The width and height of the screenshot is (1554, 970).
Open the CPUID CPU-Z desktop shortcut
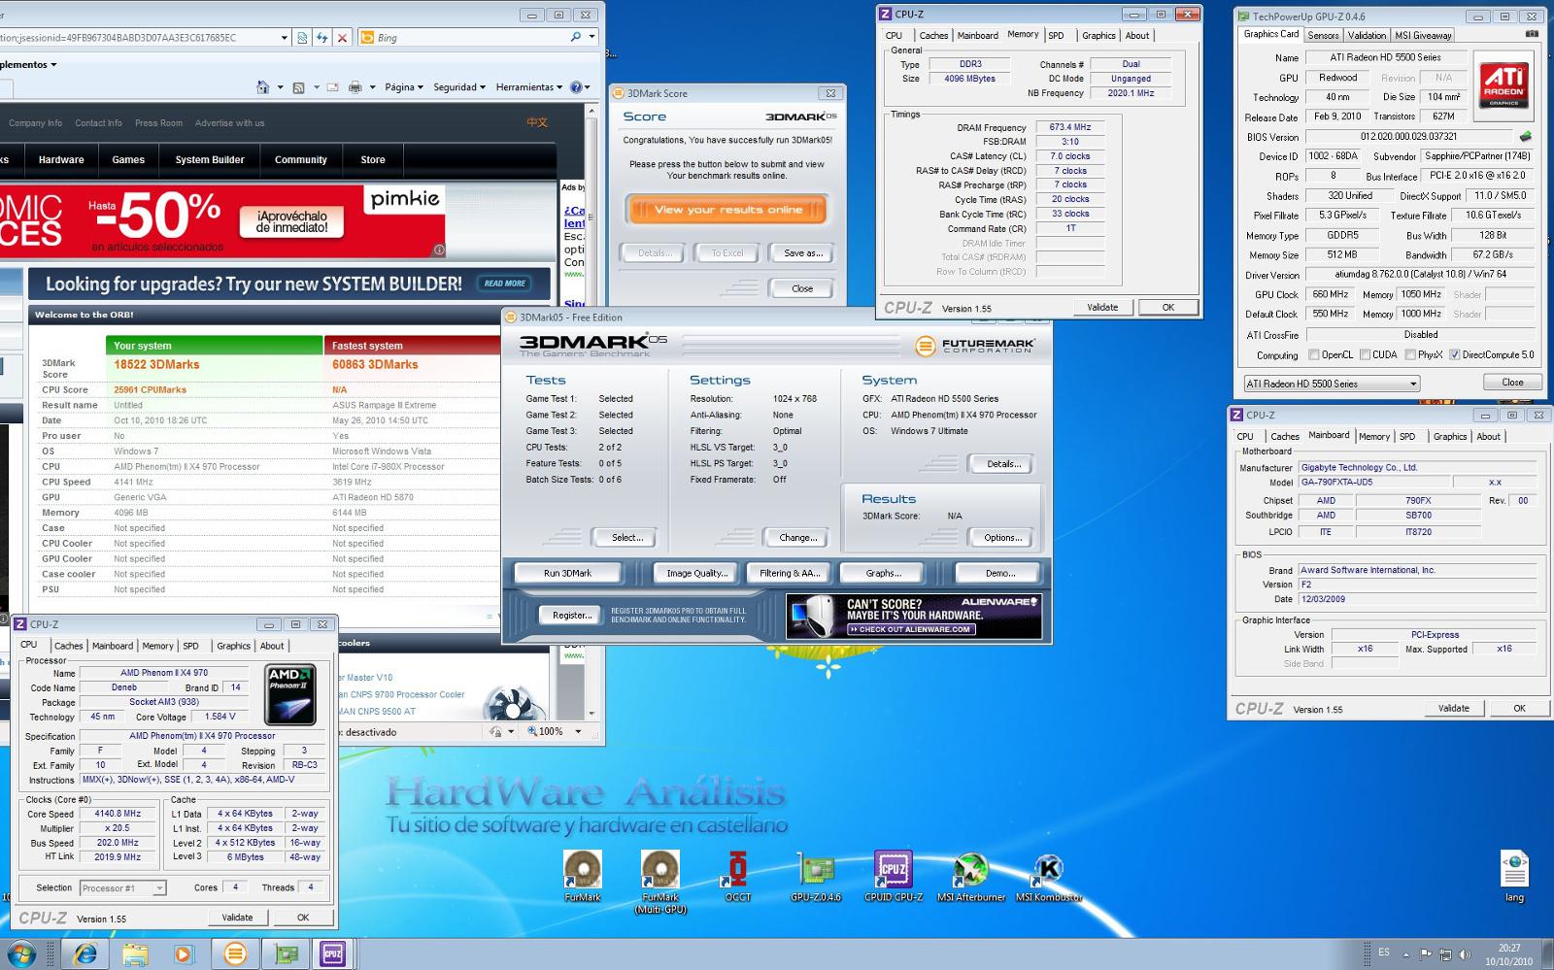(x=894, y=876)
